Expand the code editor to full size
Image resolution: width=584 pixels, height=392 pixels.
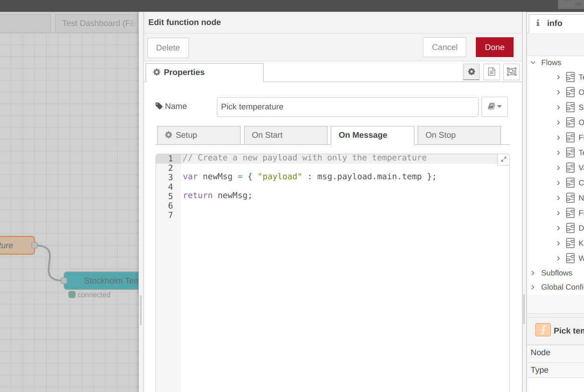tap(504, 159)
